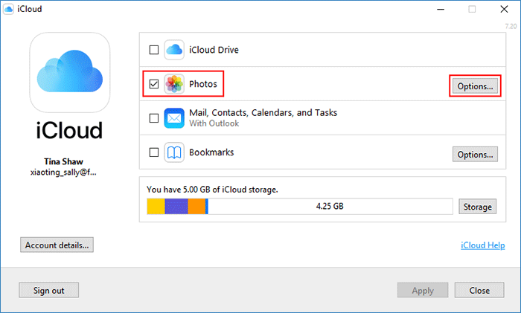Click the Sign out button
Image resolution: width=521 pixels, height=313 pixels.
(49, 291)
